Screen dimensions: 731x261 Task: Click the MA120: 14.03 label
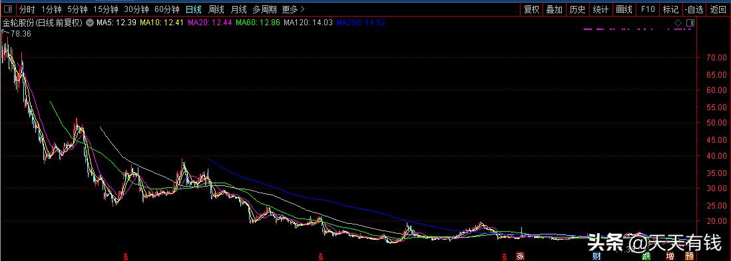coord(308,23)
